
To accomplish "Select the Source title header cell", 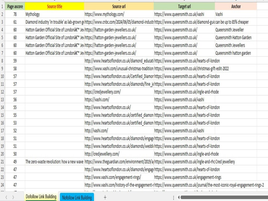I will coord(54,6).
